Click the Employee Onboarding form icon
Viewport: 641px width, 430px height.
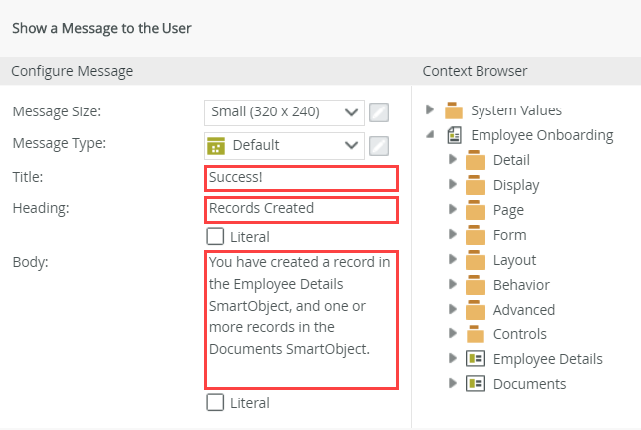pos(455,135)
